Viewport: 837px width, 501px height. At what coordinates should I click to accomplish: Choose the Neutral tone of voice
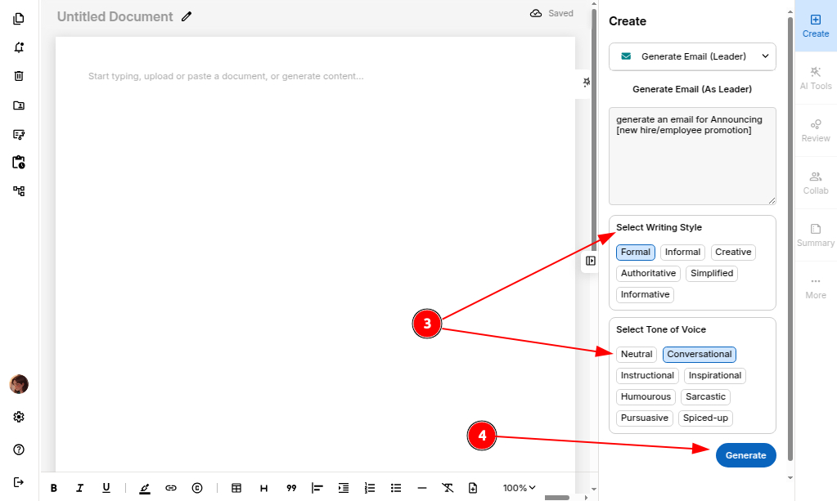637,354
